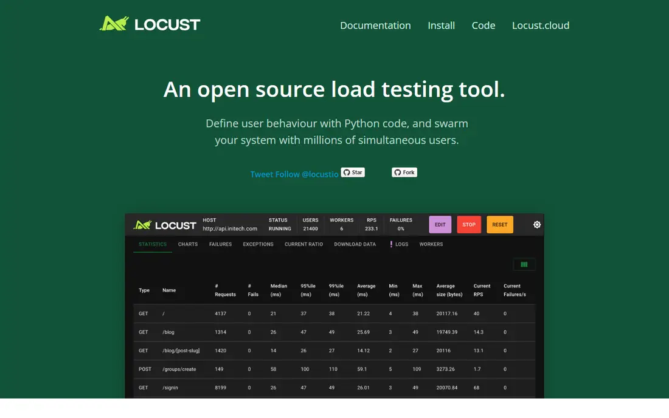Click the RPS value 233.1
The image size is (669, 418).
point(371,229)
